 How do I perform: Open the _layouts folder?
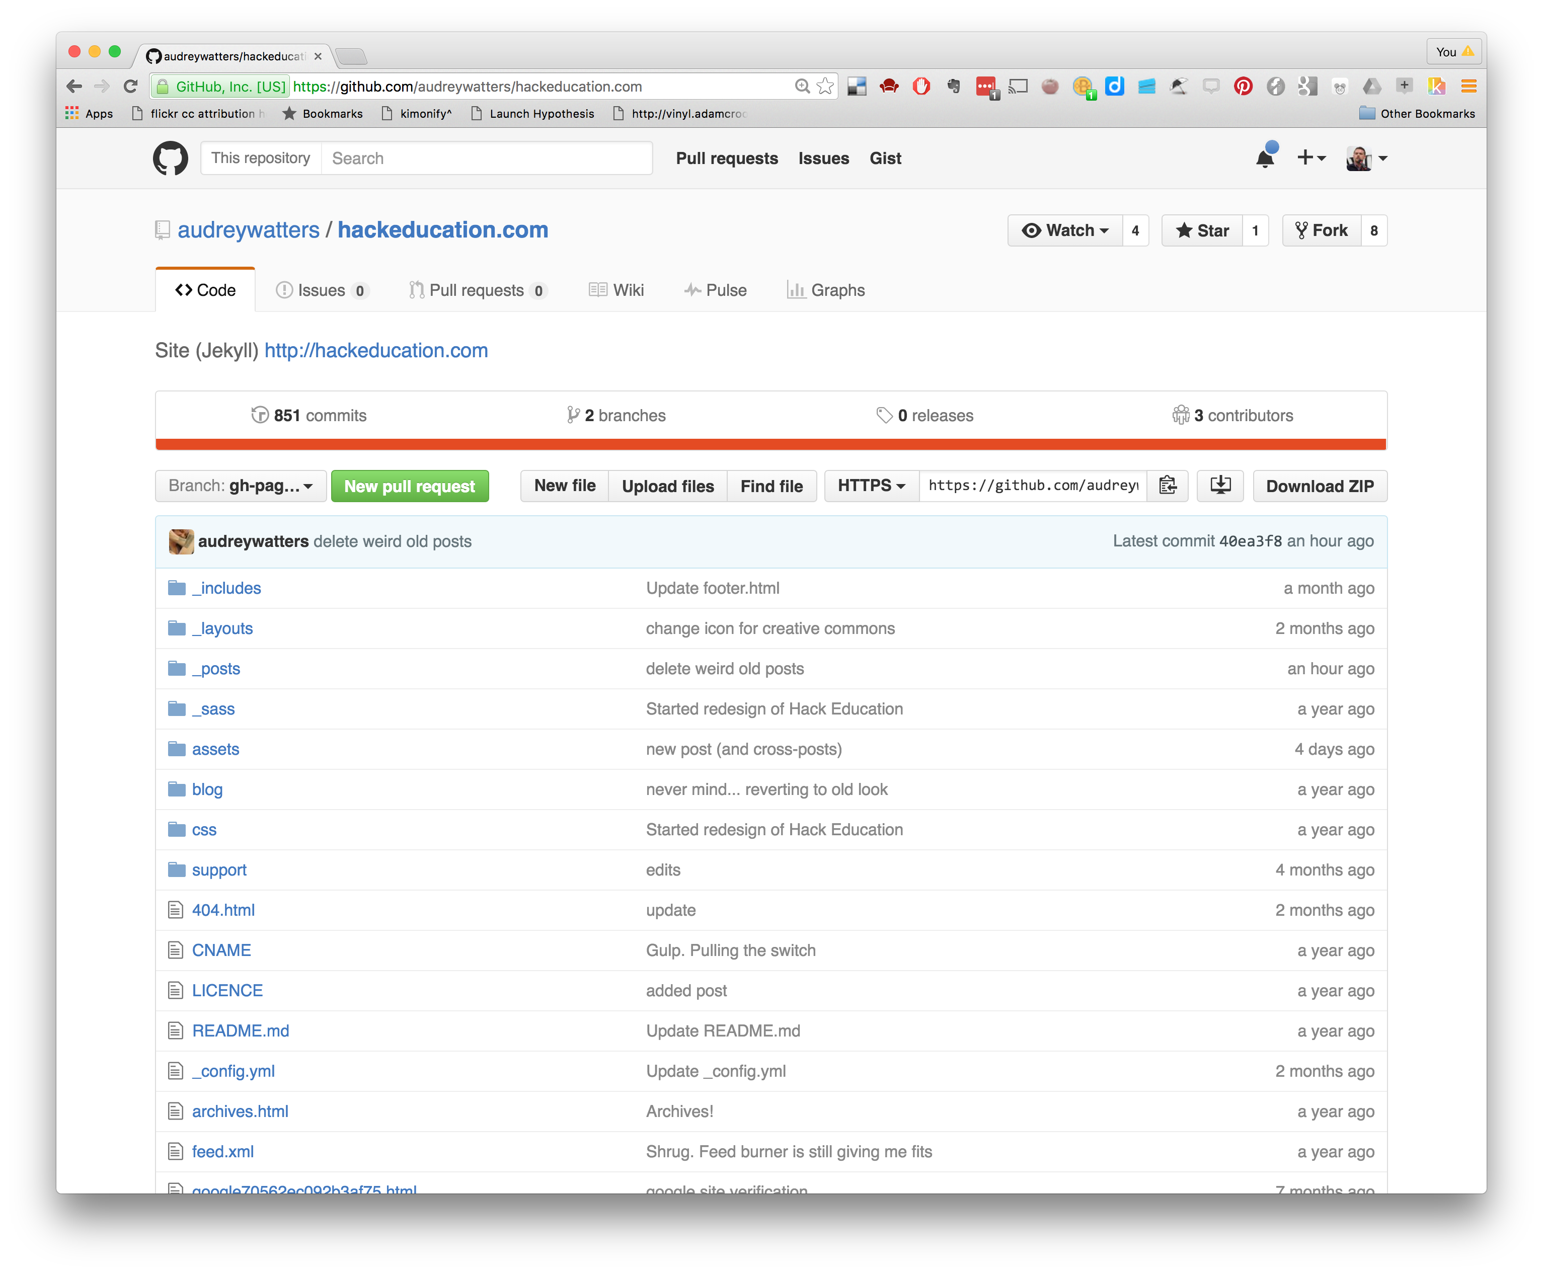point(222,628)
